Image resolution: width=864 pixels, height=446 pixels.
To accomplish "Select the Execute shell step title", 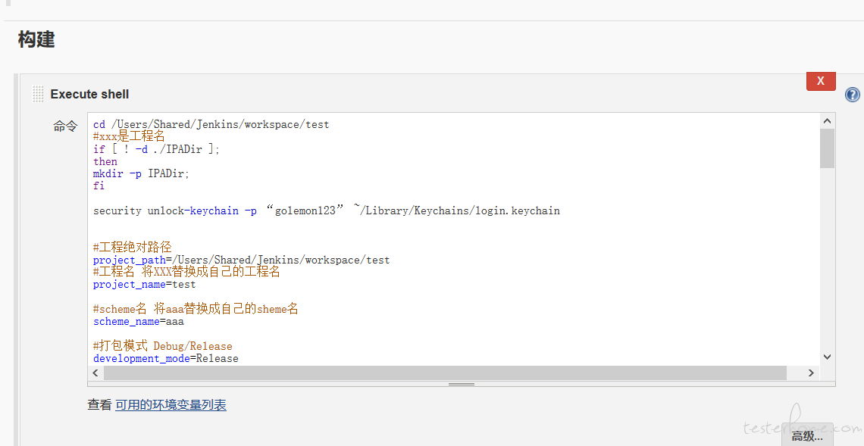I will point(89,94).
